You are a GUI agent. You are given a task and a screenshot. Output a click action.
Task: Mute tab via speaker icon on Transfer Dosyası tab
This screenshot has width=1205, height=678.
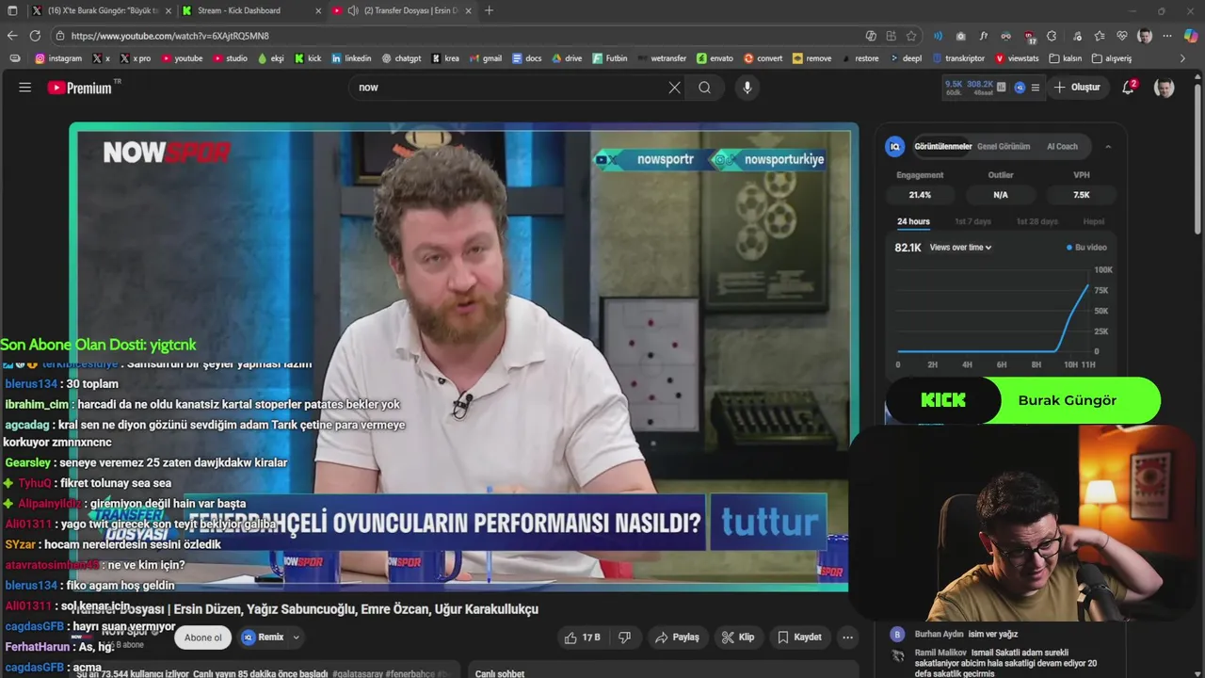[x=353, y=10]
